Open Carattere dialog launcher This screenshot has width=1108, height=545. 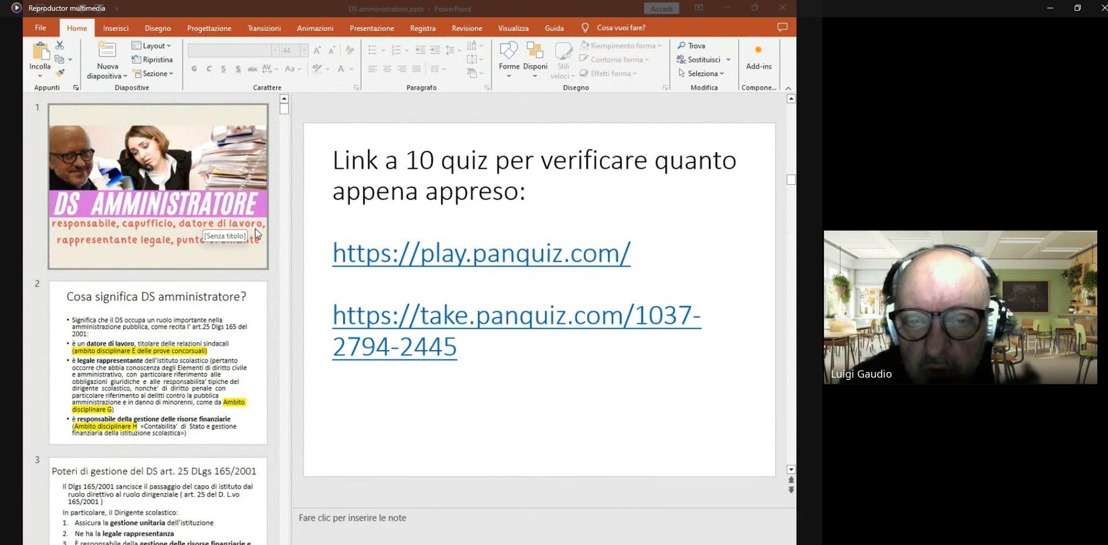(356, 88)
